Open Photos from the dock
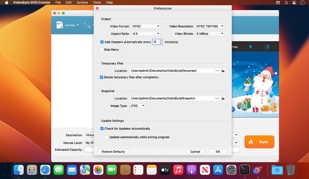309x179 pixels. click(x=98, y=170)
